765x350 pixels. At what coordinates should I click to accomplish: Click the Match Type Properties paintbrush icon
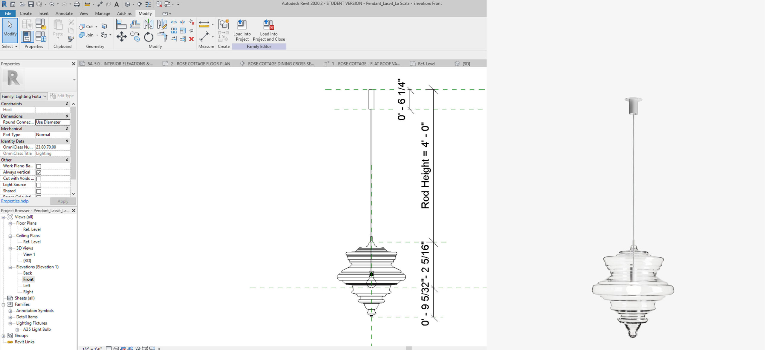click(71, 39)
